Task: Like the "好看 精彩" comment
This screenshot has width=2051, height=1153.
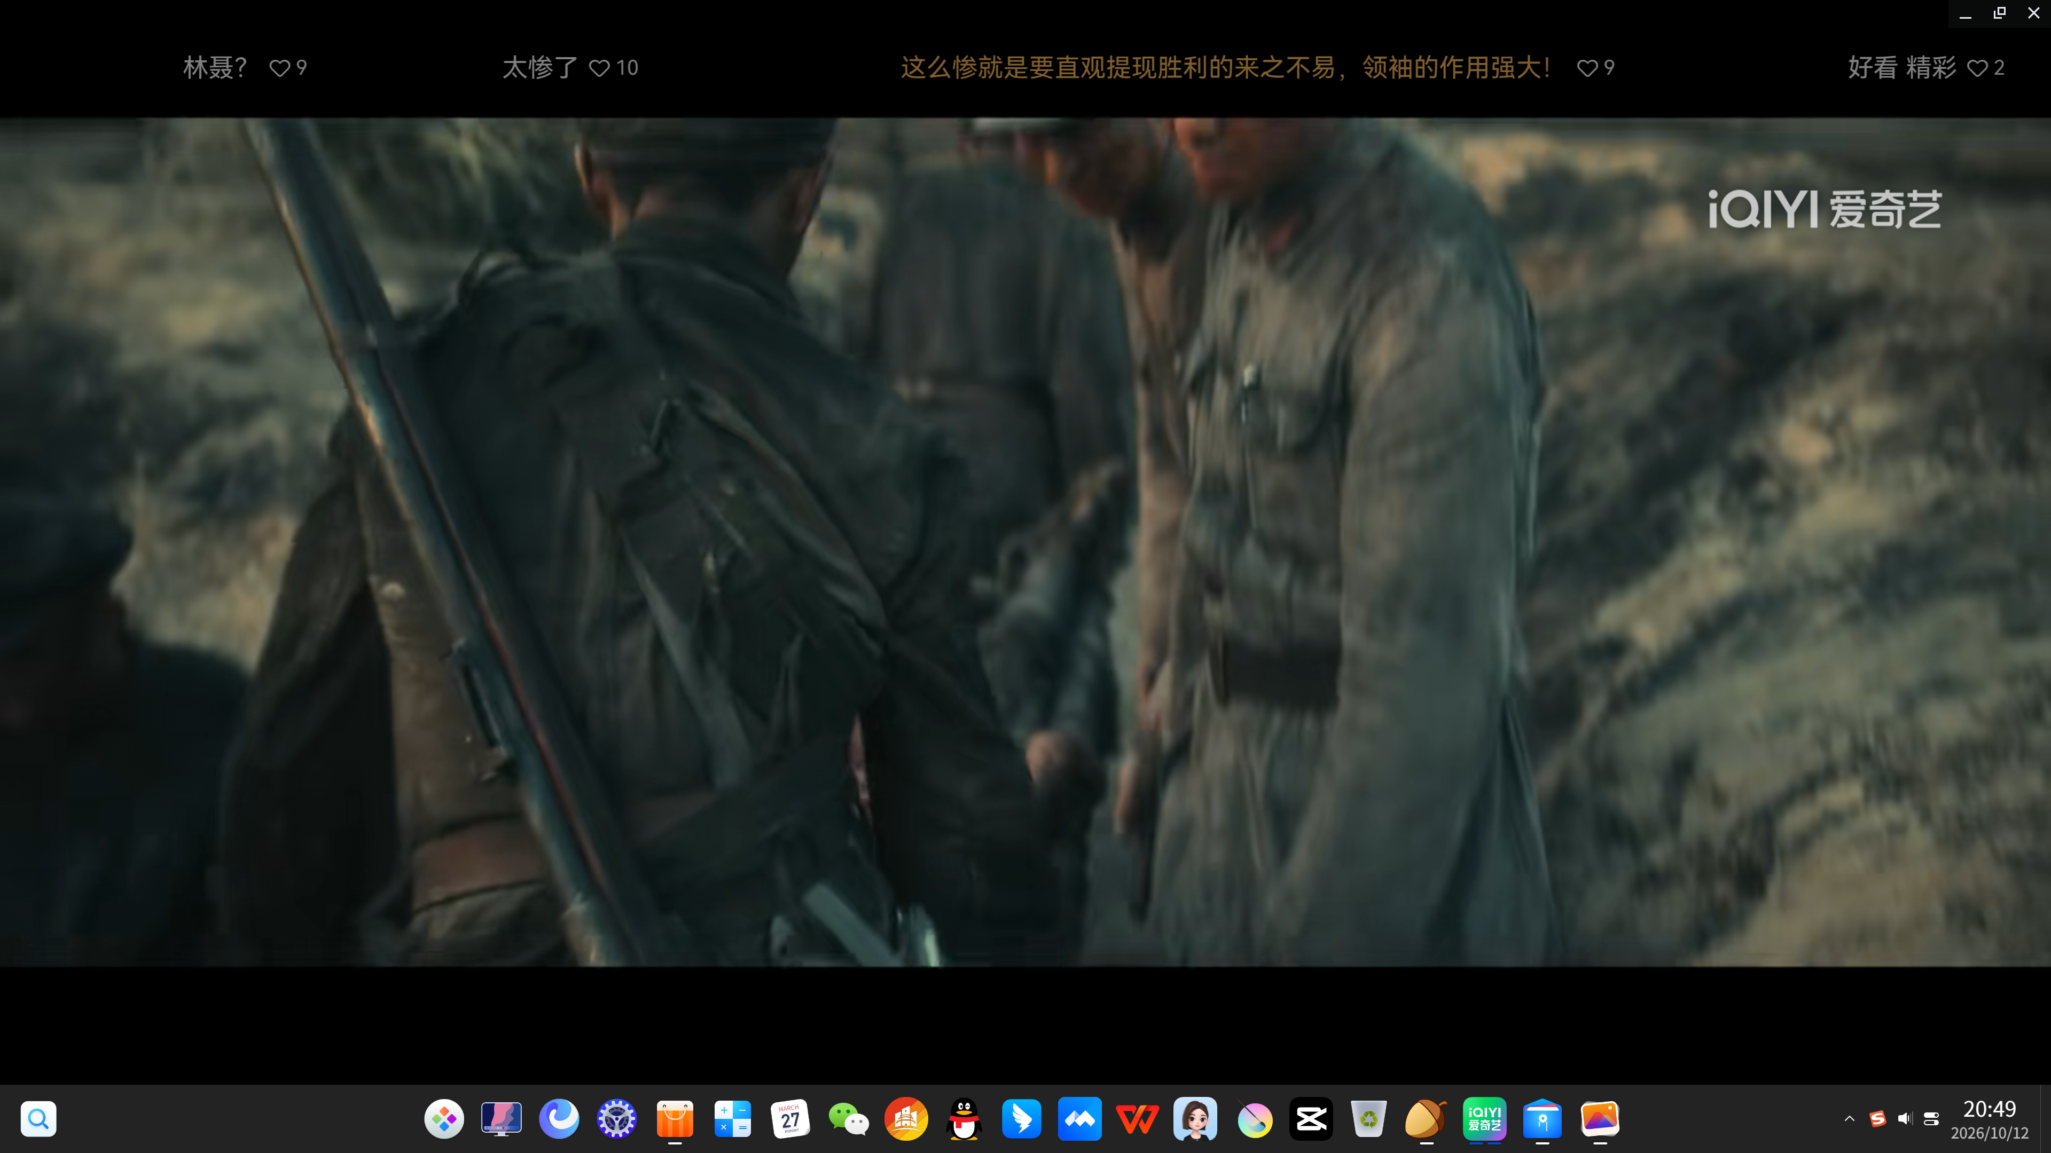Action: click(1977, 68)
